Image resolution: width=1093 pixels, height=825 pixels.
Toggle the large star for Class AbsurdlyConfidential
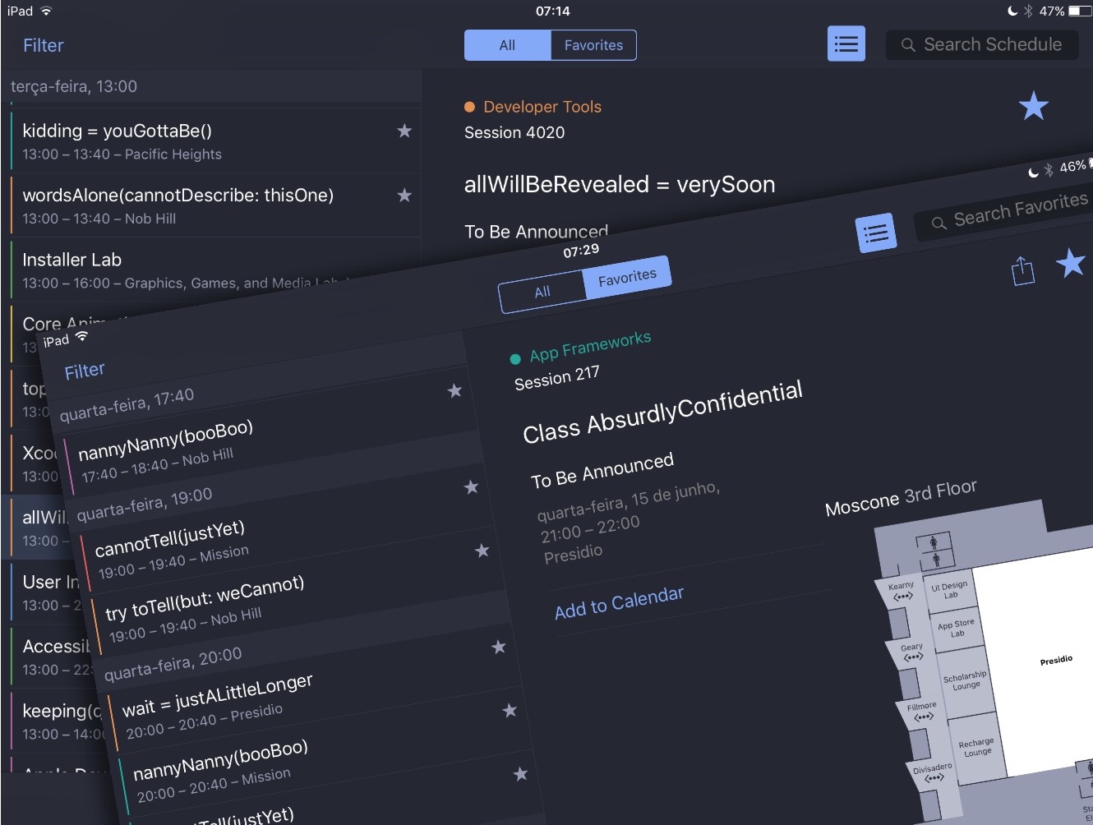(1071, 263)
